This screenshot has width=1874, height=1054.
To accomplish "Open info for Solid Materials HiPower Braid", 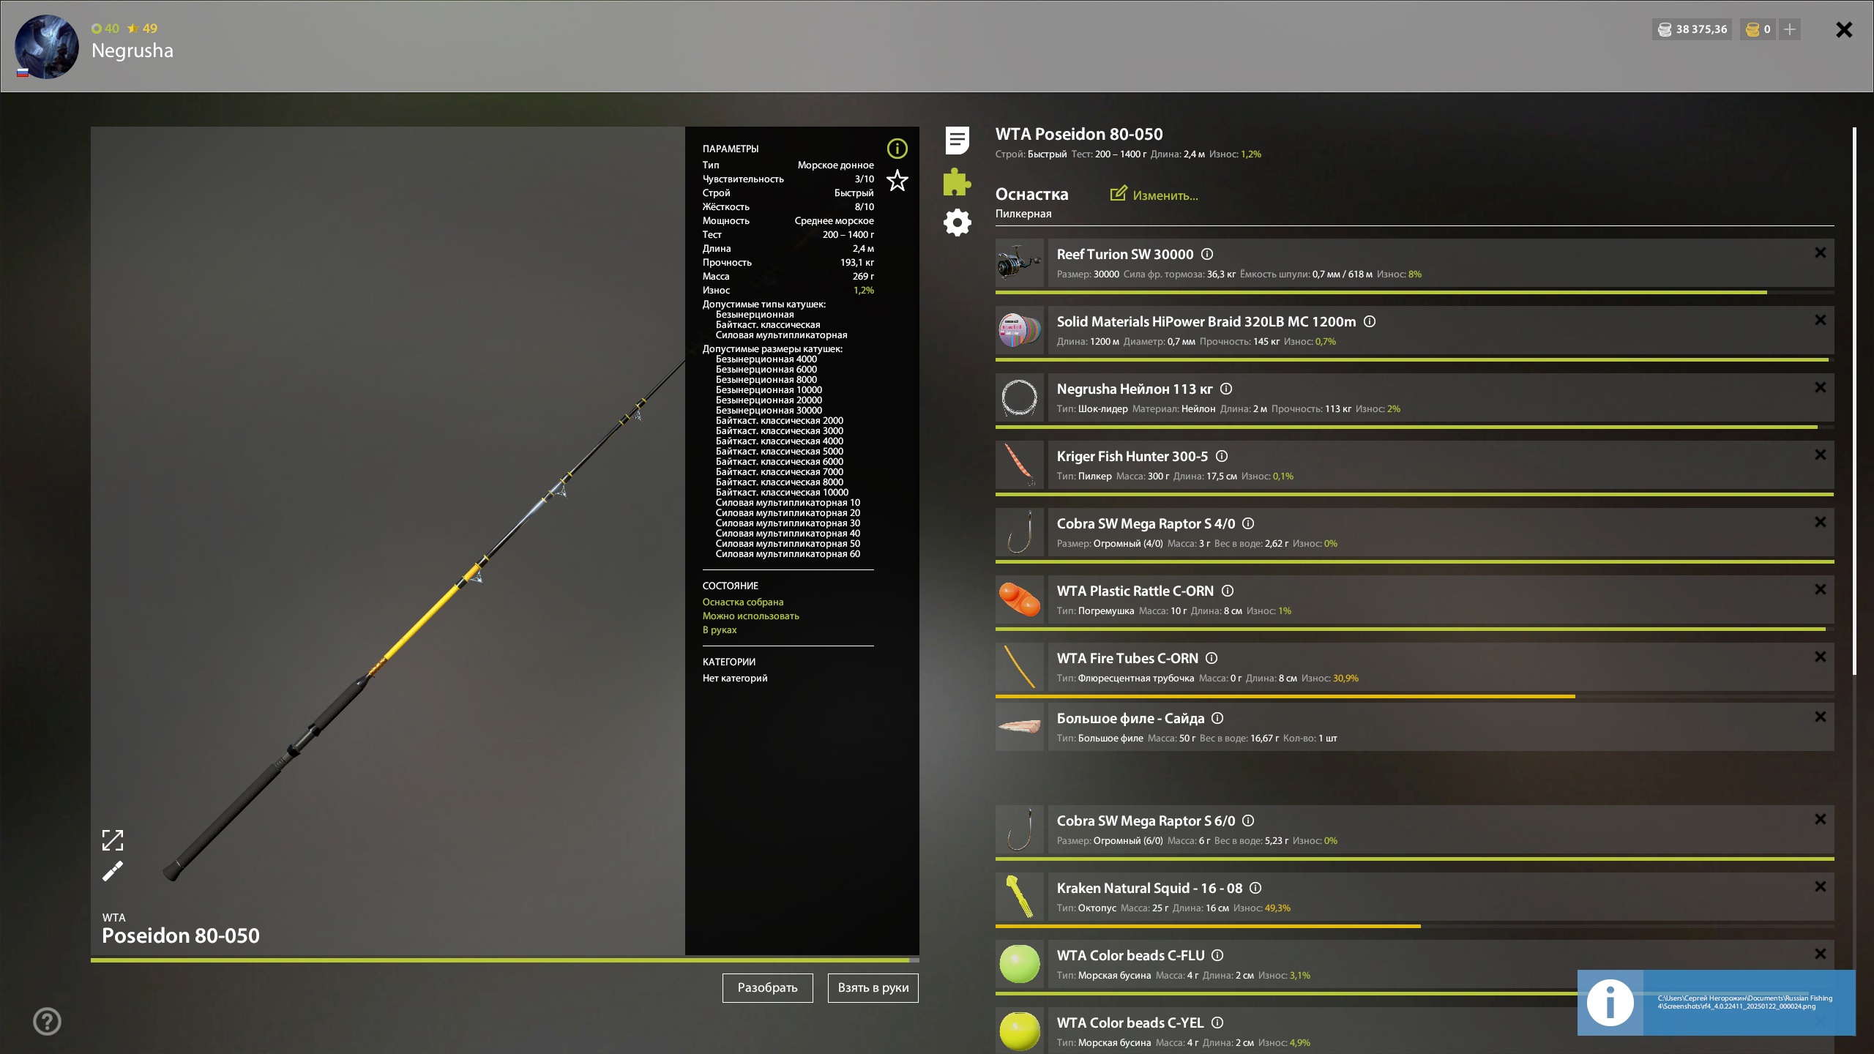I will [1370, 321].
